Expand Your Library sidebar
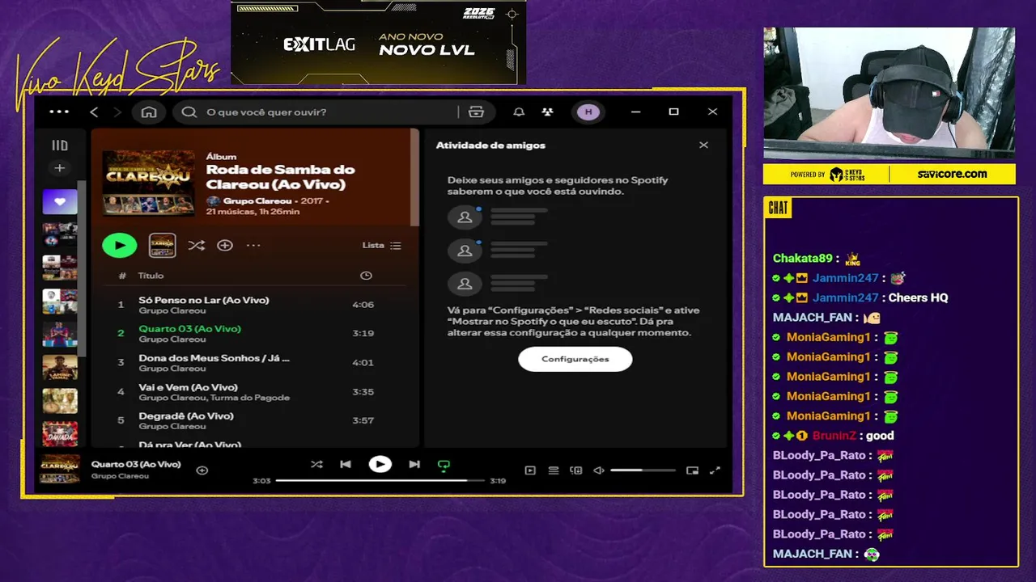The image size is (1036, 582). coord(60,145)
